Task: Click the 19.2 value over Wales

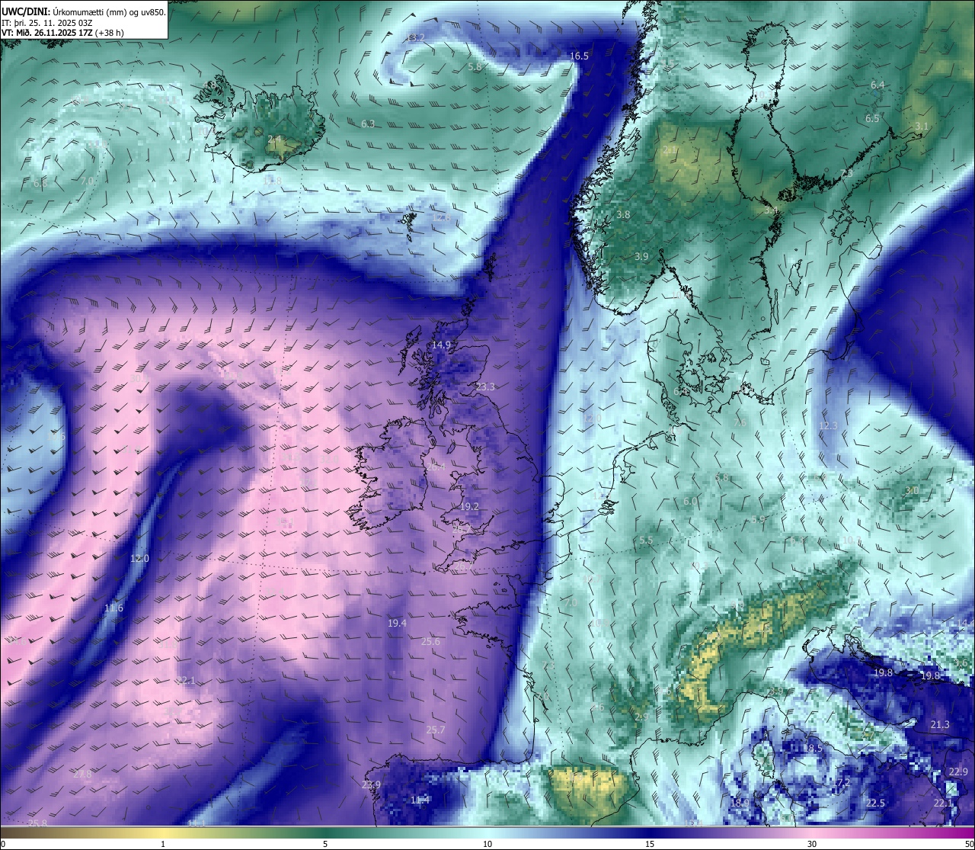Action: [469, 507]
